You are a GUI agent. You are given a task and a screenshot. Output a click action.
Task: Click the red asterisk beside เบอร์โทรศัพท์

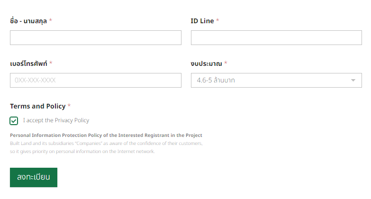pos(51,63)
